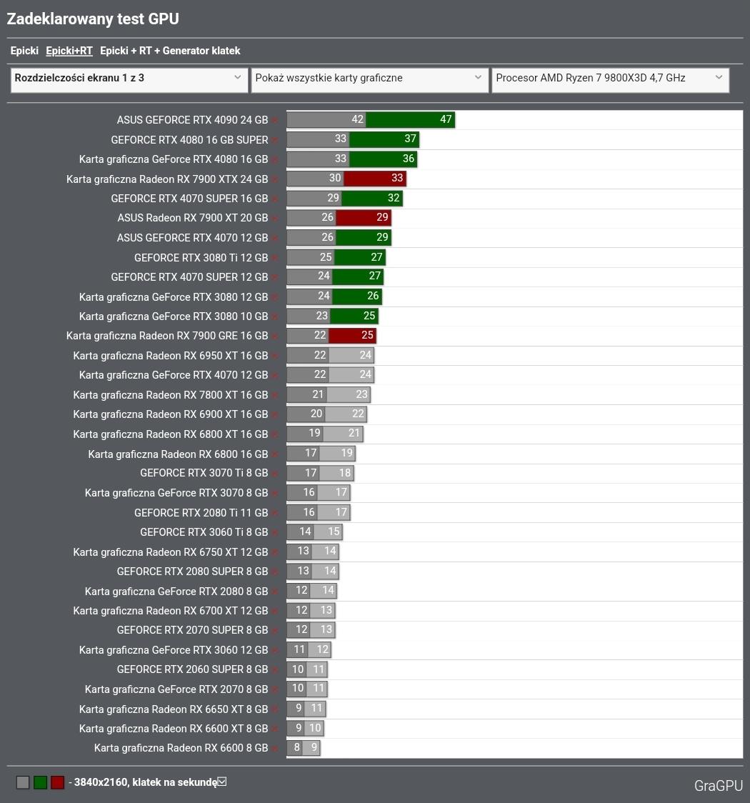Screen dimensions: 750x803
Task: Open the Epicki + RT + Generator klatek tab
Action: pos(170,51)
